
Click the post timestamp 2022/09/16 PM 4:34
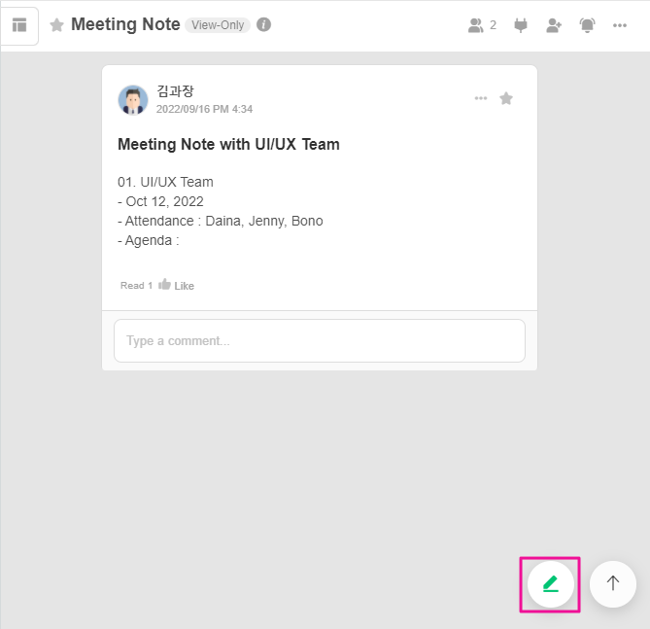click(x=204, y=109)
